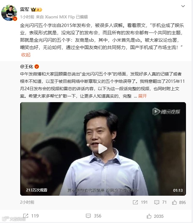The image size is (193, 223).
Task: Open the post options chevron menu
Action: tap(183, 6)
